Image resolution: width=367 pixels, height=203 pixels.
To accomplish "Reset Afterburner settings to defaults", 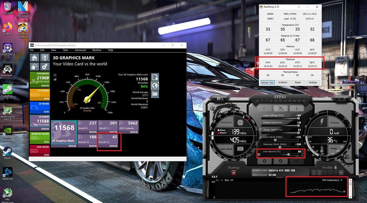I will pyautogui.click(x=280, y=161).
